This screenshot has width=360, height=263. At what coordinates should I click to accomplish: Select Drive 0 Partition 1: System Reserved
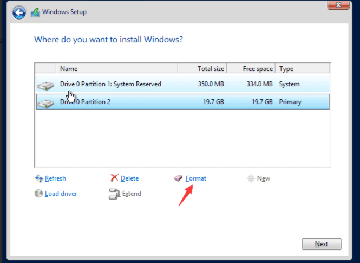[183, 84]
